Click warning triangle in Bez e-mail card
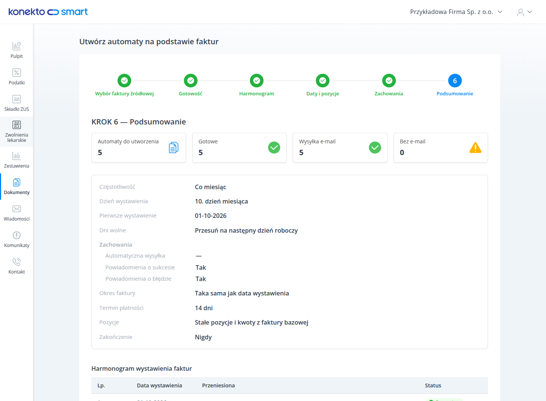The image size is (546, 401). pos(475,148)
